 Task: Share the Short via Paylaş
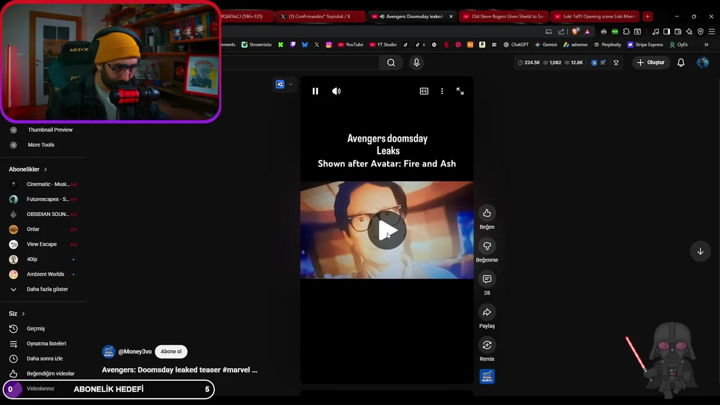click(x=487, y=312)
